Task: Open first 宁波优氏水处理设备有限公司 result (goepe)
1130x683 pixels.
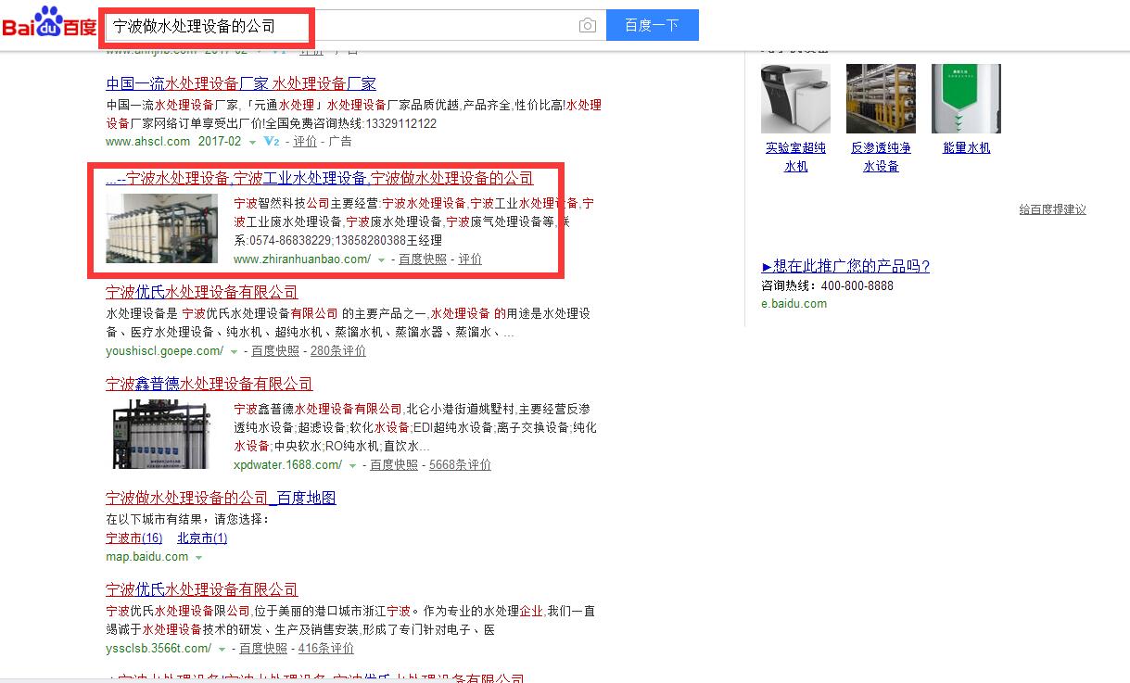Action: point(202,293)
